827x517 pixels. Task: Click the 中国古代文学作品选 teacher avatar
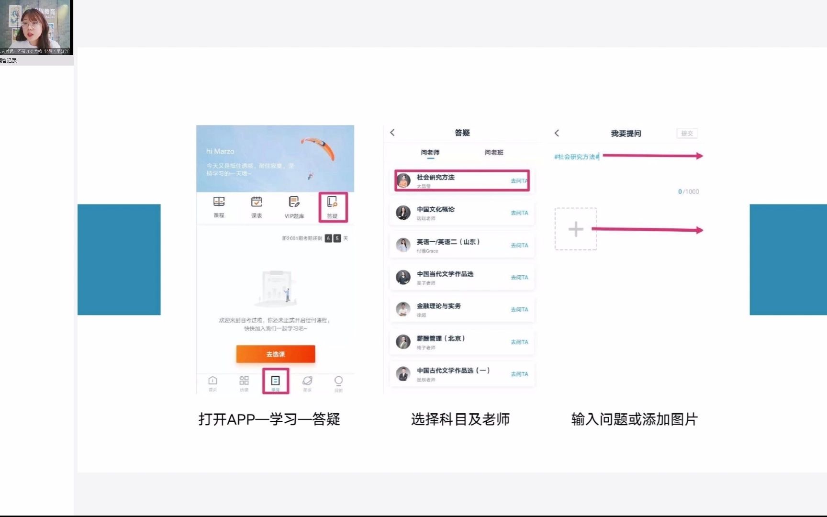tap(403, 374)
